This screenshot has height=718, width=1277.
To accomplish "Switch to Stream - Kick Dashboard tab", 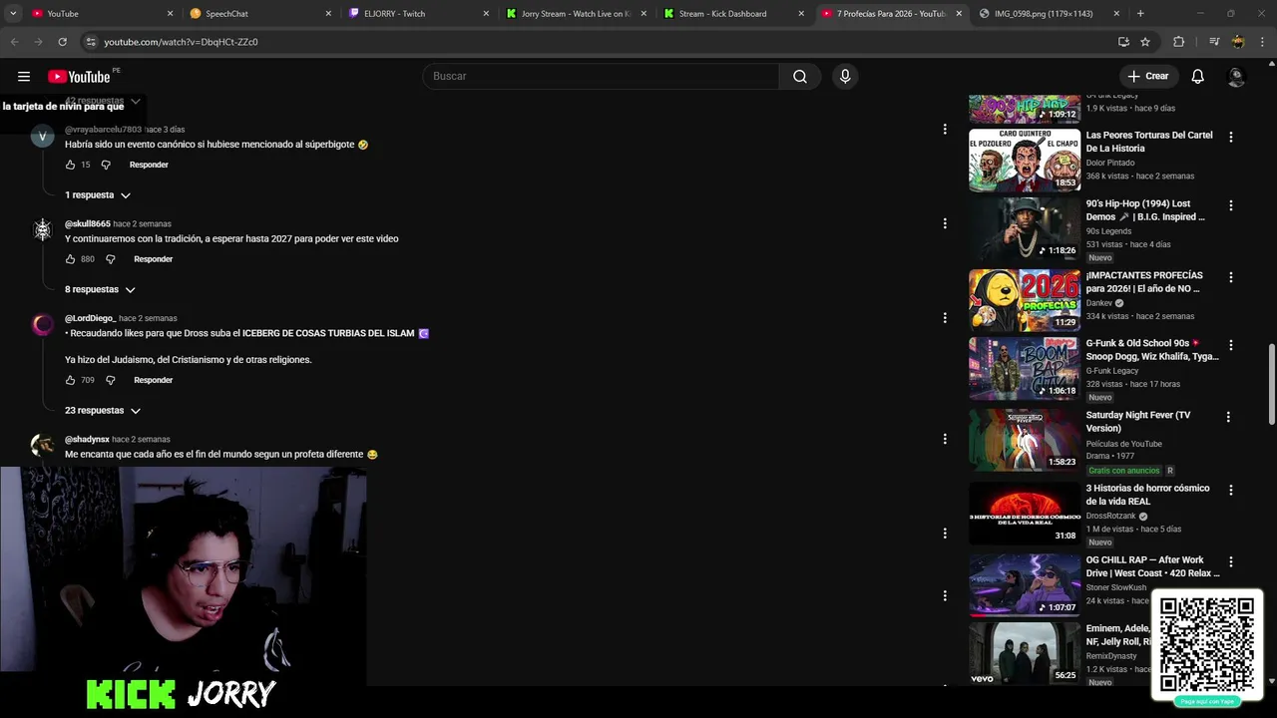I will [x=734, y=14].
